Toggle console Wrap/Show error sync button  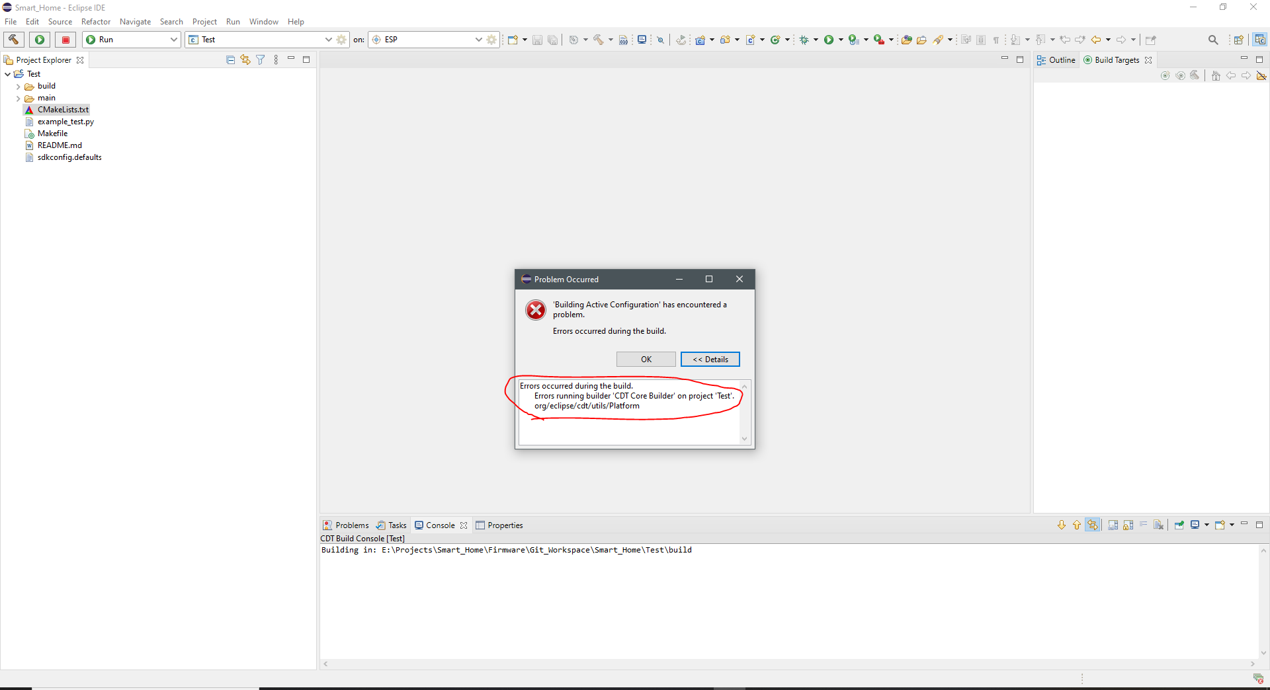(1093, 525)
